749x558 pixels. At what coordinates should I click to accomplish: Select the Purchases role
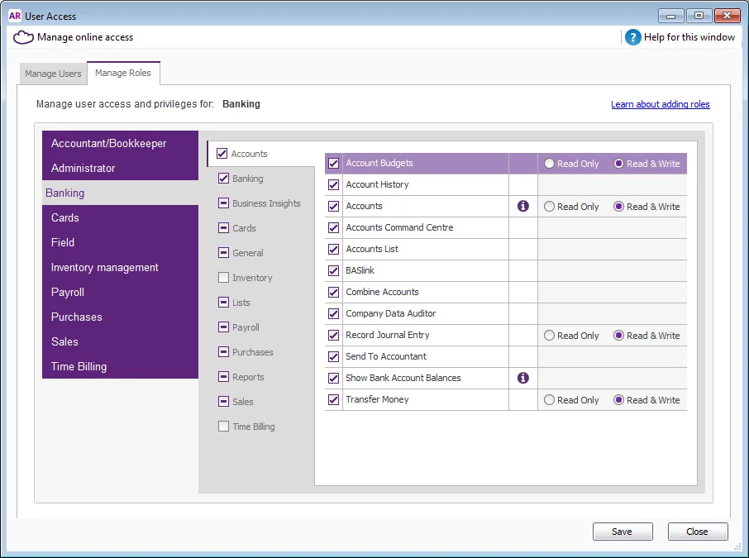pyautogui.click(x=120, y=317)
